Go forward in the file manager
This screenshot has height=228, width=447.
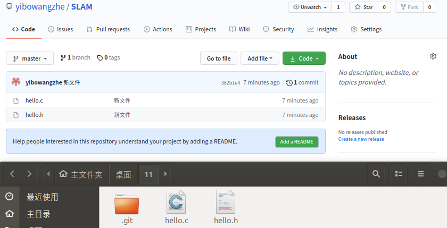(29, 174)
